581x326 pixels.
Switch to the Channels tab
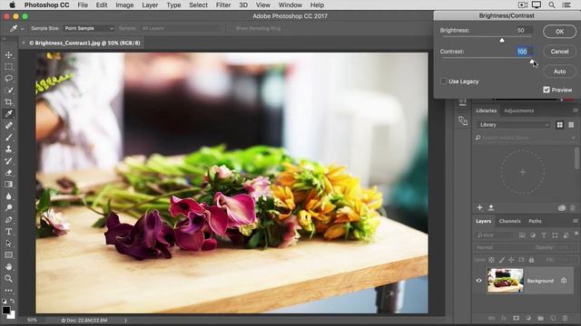tap(509, 221)
